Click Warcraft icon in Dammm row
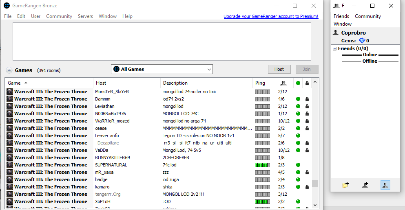This screenshot has height=210, width=405. tap(10, 99)
